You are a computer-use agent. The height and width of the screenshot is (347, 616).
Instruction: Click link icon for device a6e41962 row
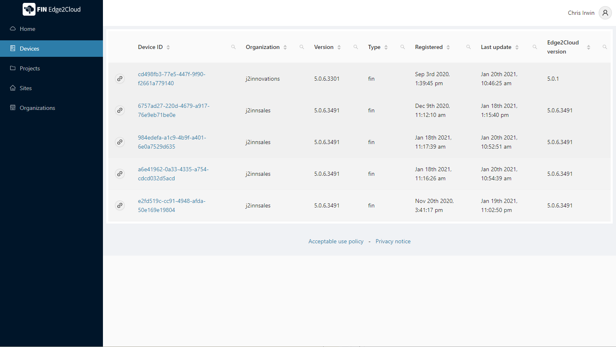pos(120,174)
